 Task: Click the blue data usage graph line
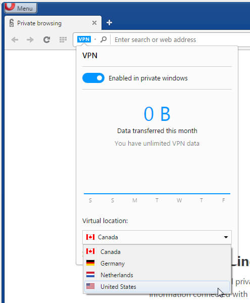157,193
